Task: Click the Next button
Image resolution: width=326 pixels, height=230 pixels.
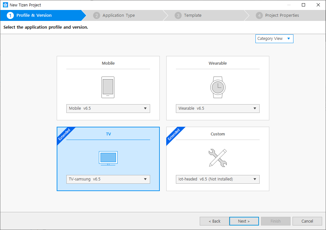Action: click(x=244, y=221)
